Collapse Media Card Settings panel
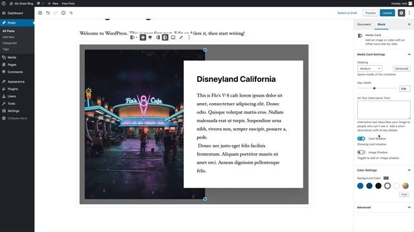Viewport: 414px width, 232px height. [384, 54]
